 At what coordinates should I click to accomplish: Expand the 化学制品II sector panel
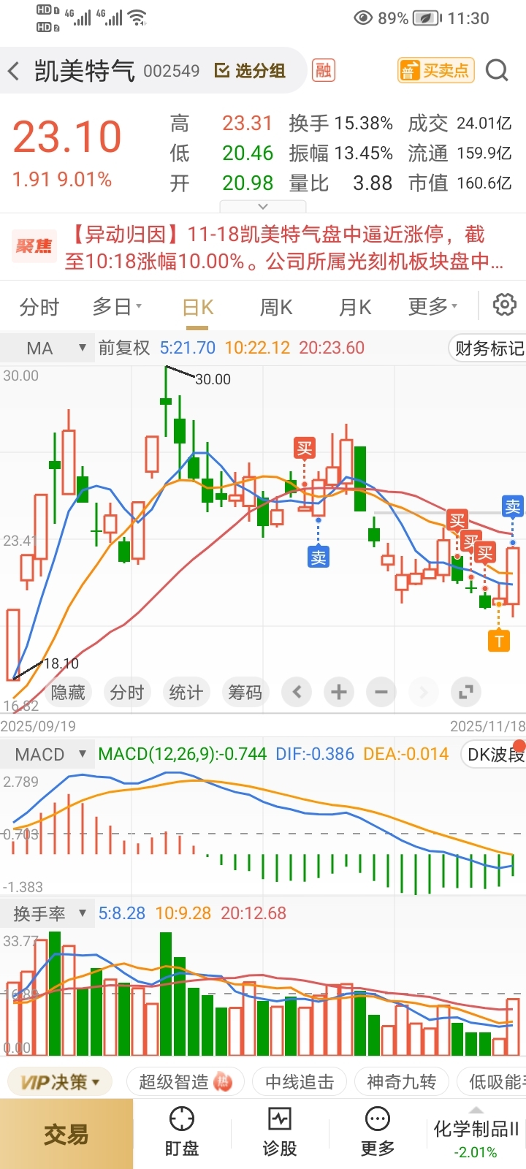tap(476, 1133)
